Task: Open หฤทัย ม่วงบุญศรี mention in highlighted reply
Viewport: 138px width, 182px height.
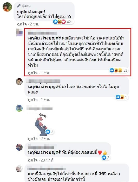Action: [x=44, y=38]
